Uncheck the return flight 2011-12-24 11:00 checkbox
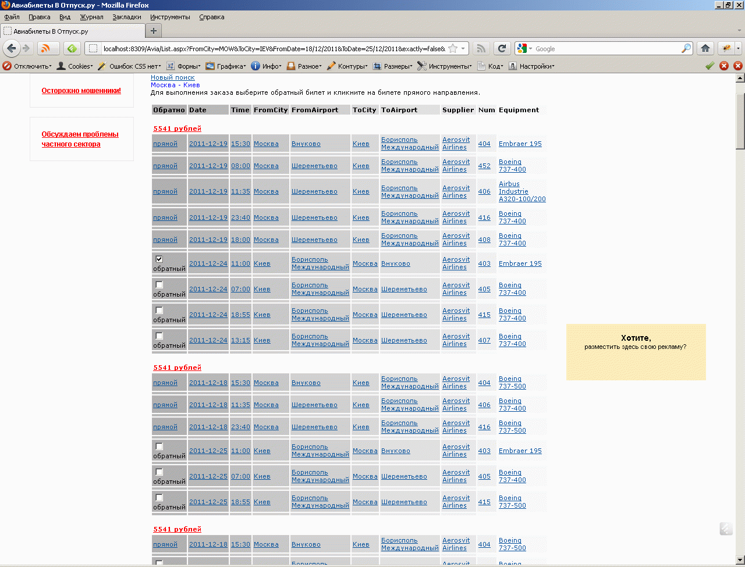This screenshot has width=745, height=567. coord(159,259)
